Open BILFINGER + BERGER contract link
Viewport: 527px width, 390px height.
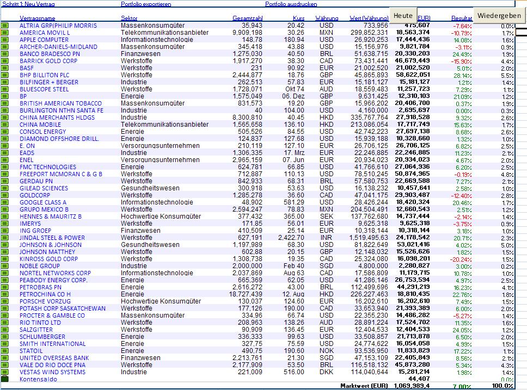tap(49, 82)
